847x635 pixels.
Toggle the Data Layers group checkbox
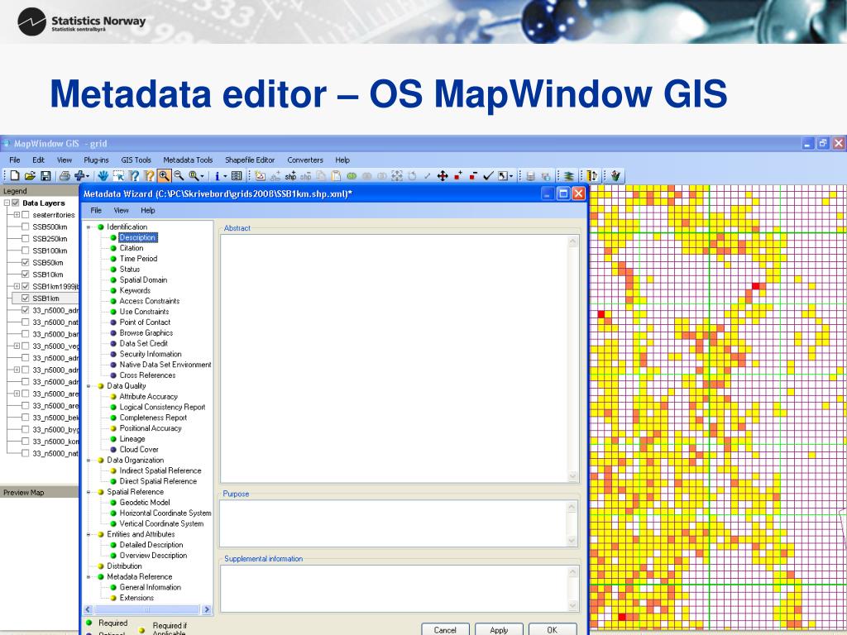click(x=16, y=203)
